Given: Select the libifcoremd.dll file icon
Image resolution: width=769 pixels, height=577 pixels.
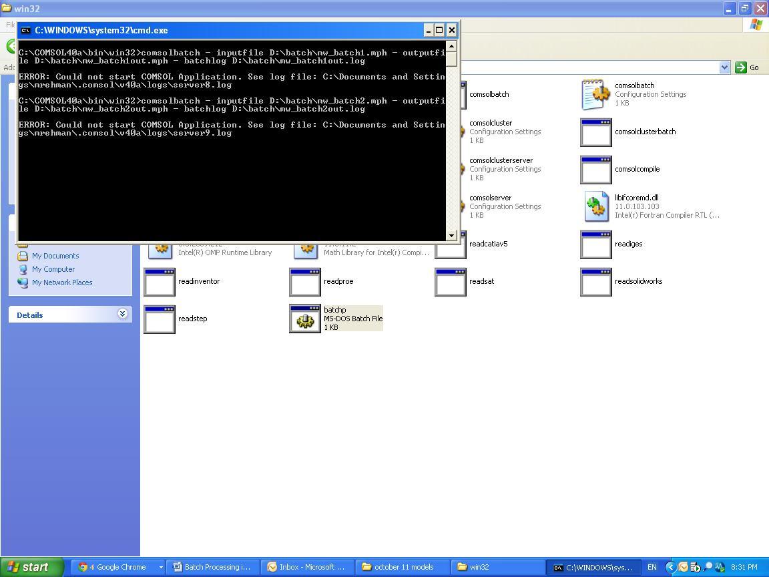Looking at the screenshot, I should pos(595,206).
